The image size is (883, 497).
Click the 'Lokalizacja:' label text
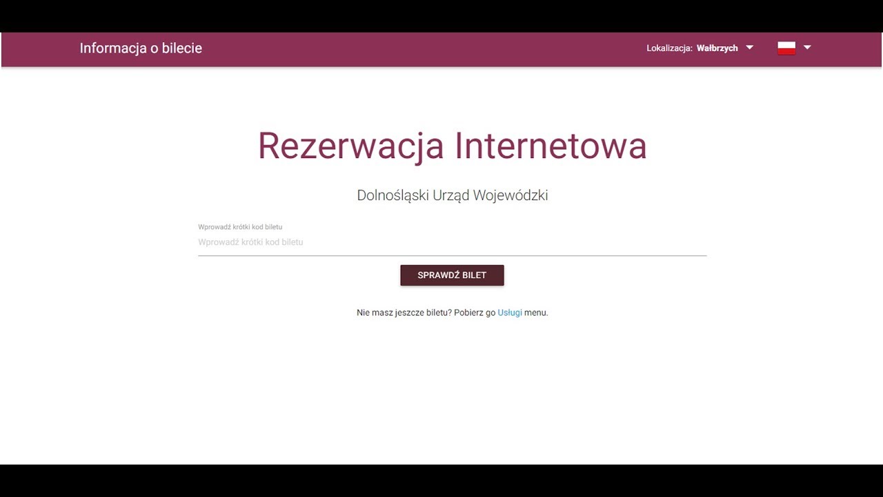pyautogui.click(x=670, y=48)
